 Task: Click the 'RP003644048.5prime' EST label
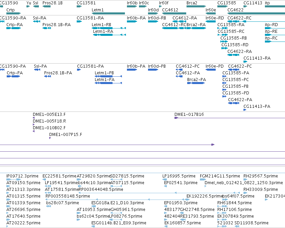point(101,189)
